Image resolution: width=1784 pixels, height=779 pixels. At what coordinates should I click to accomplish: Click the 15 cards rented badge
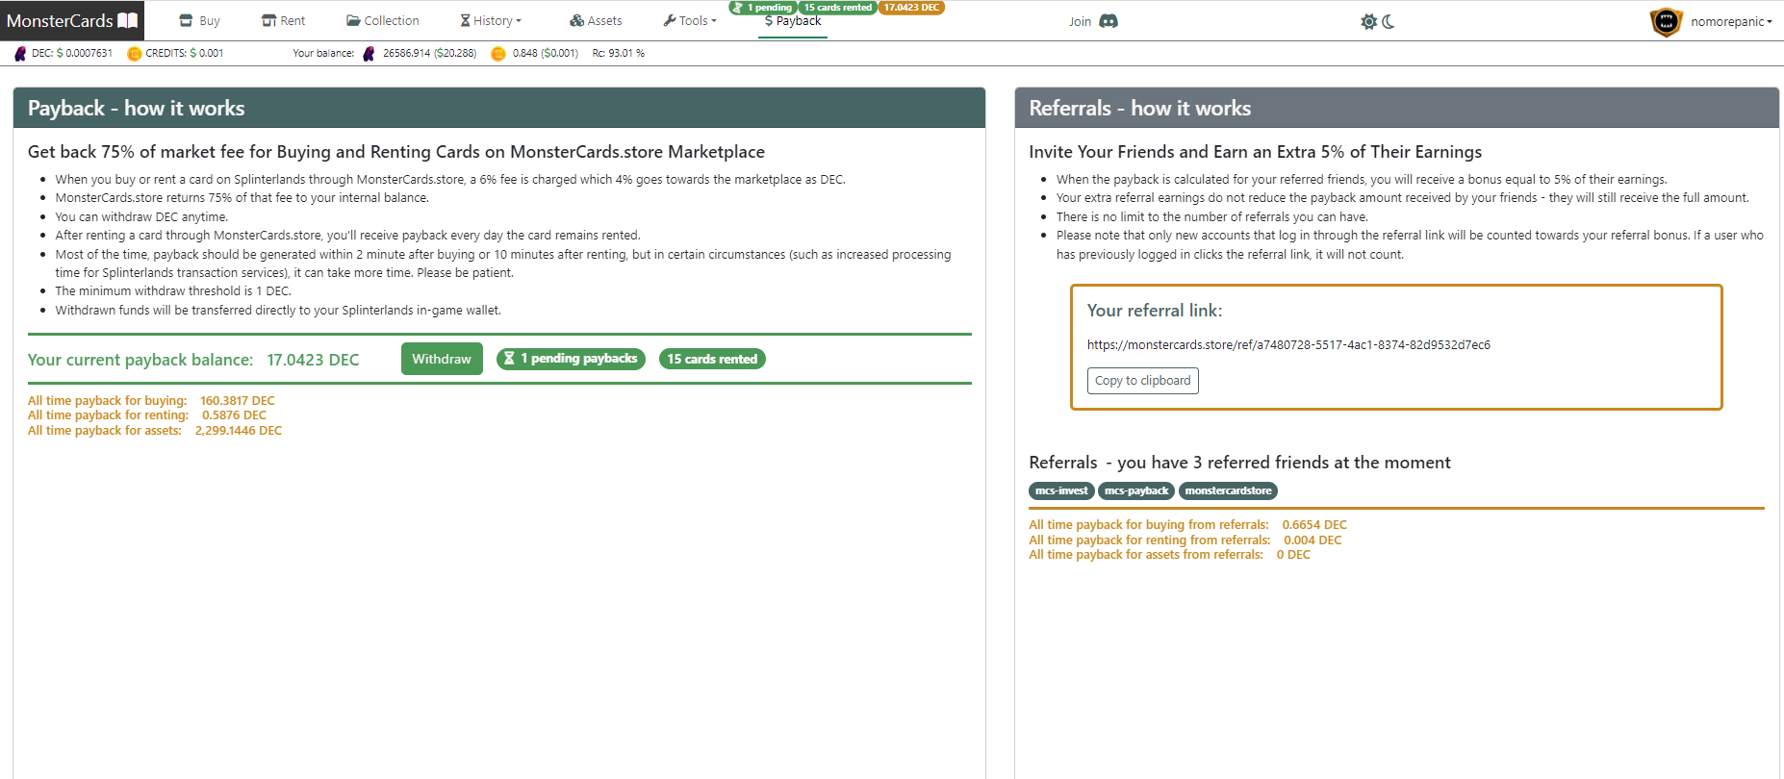pyautogui.click(x=712, y=359)
